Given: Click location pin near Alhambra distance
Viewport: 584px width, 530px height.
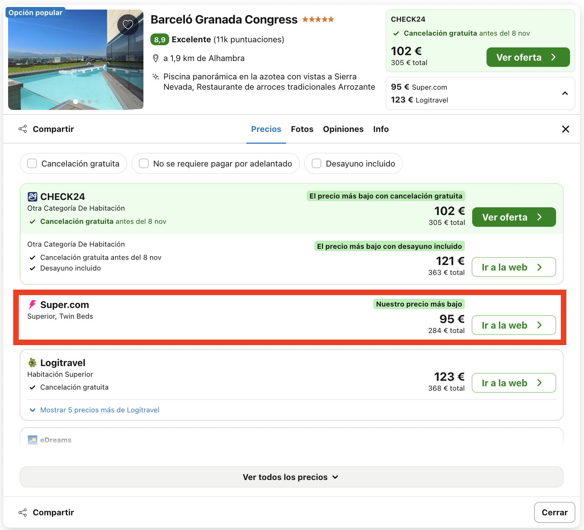Looking at the screenshot, I should tap(156, 58).
